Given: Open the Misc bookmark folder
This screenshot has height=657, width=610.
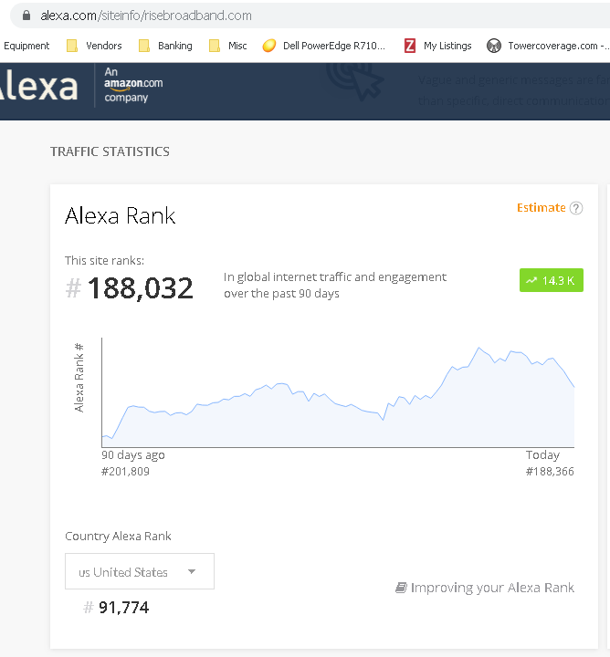Looking at the screenshot, I should tap(228, 46).
